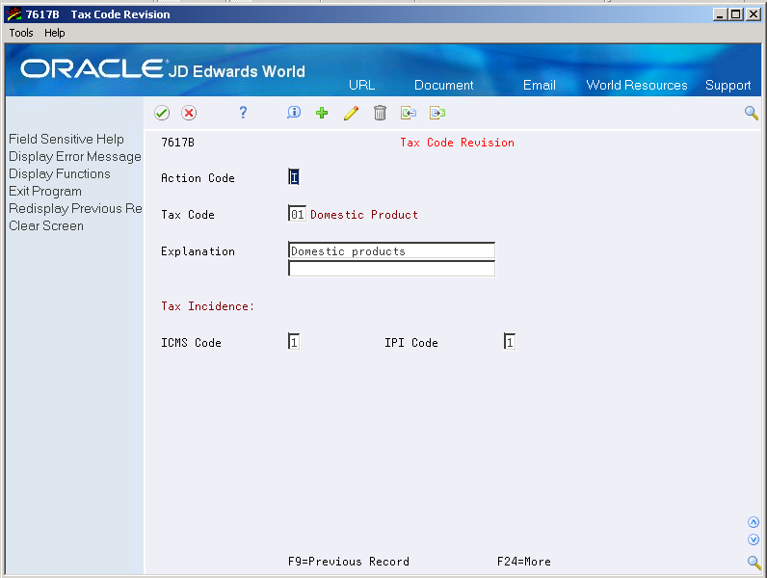Viewport: 767px width, 578px height.
Task: Click the trash can delete icon
Action: coord(380,113)
